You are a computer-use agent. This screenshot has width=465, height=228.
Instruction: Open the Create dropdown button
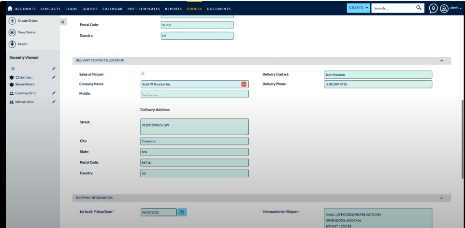tap(359, 8)
